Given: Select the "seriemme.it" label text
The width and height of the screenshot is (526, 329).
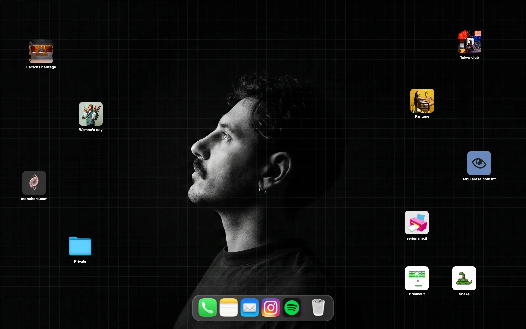Looking at the screenshot, I should (417, 238).
